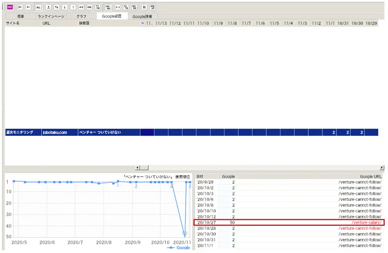Select the '20/10/27 rank 50 history row
Image resolution: width=388 pixels, height=253 pixels.
(x=288, y=223)
